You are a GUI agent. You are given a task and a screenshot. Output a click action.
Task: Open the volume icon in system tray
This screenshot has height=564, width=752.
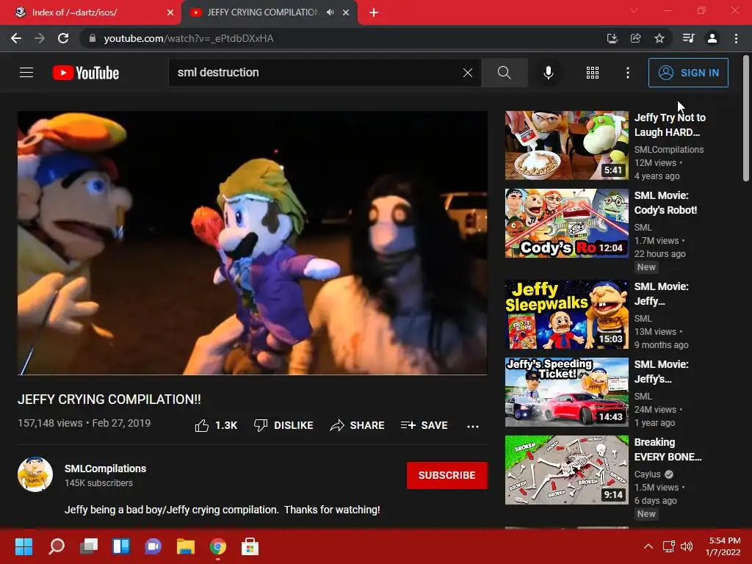[x=687, y=546]
